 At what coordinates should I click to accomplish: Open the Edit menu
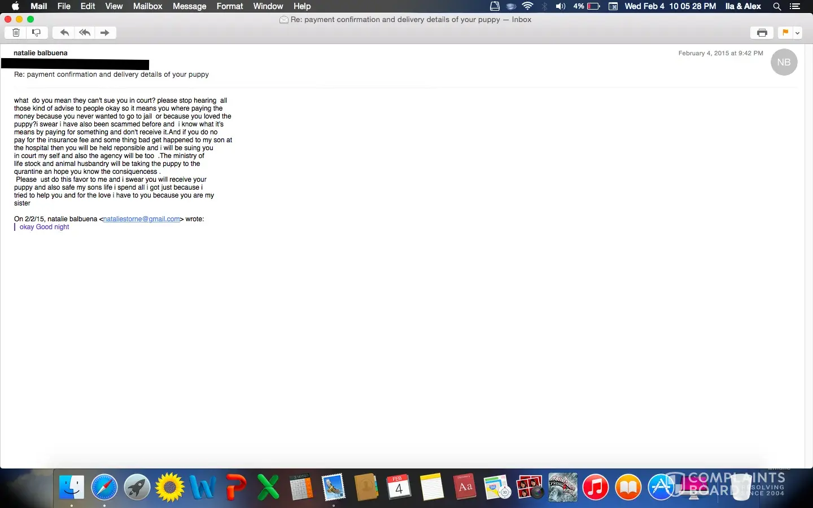tap(88, 6)
